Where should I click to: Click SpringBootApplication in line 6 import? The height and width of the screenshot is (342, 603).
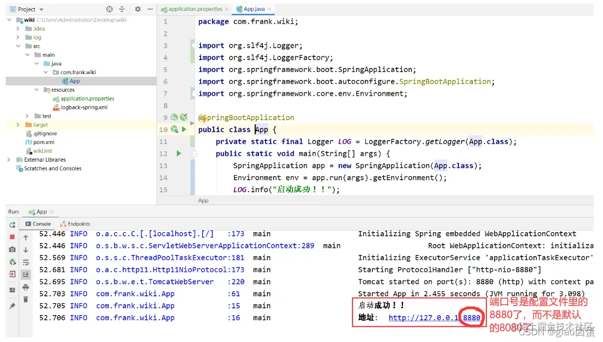445,81
